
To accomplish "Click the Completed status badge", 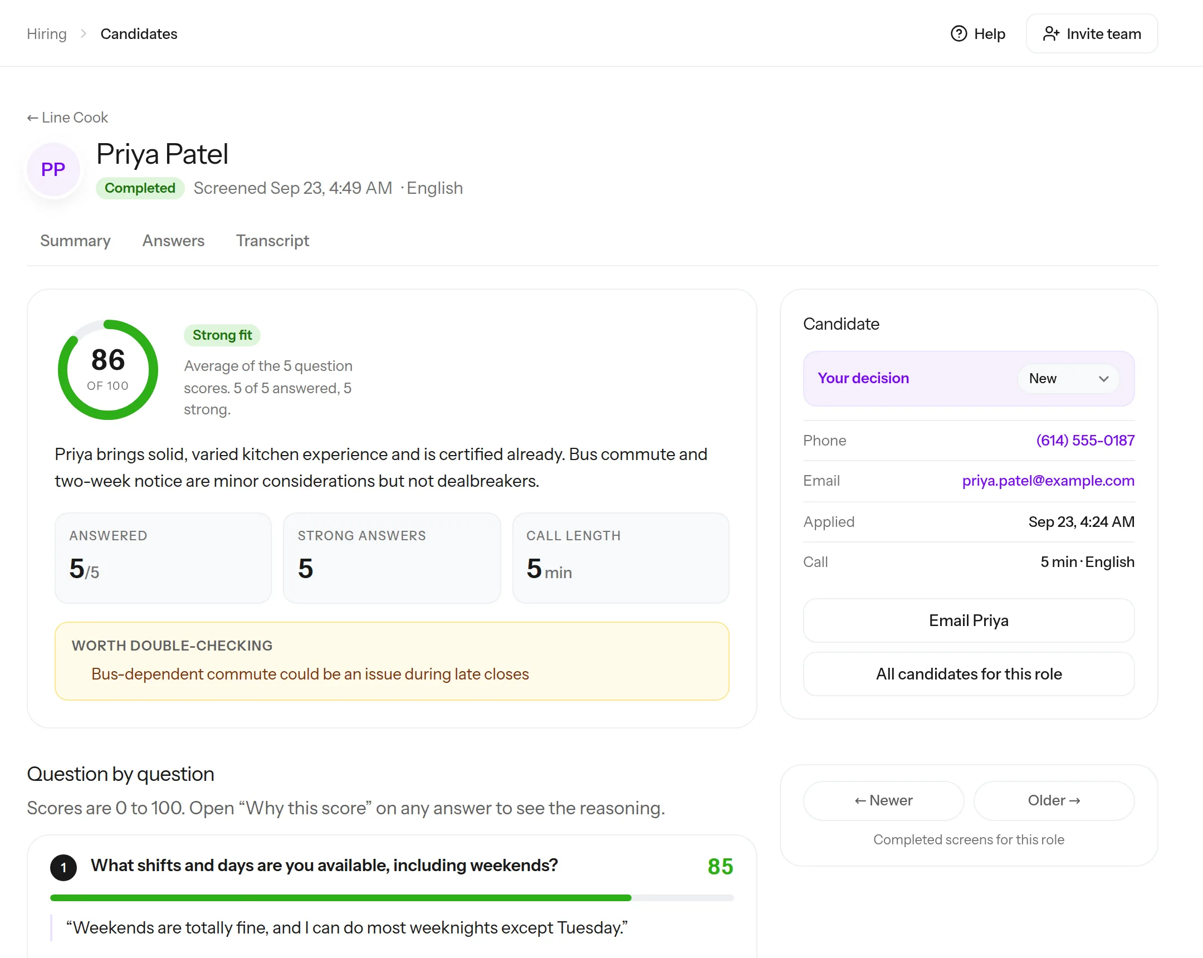I will (x=140, y=188).
